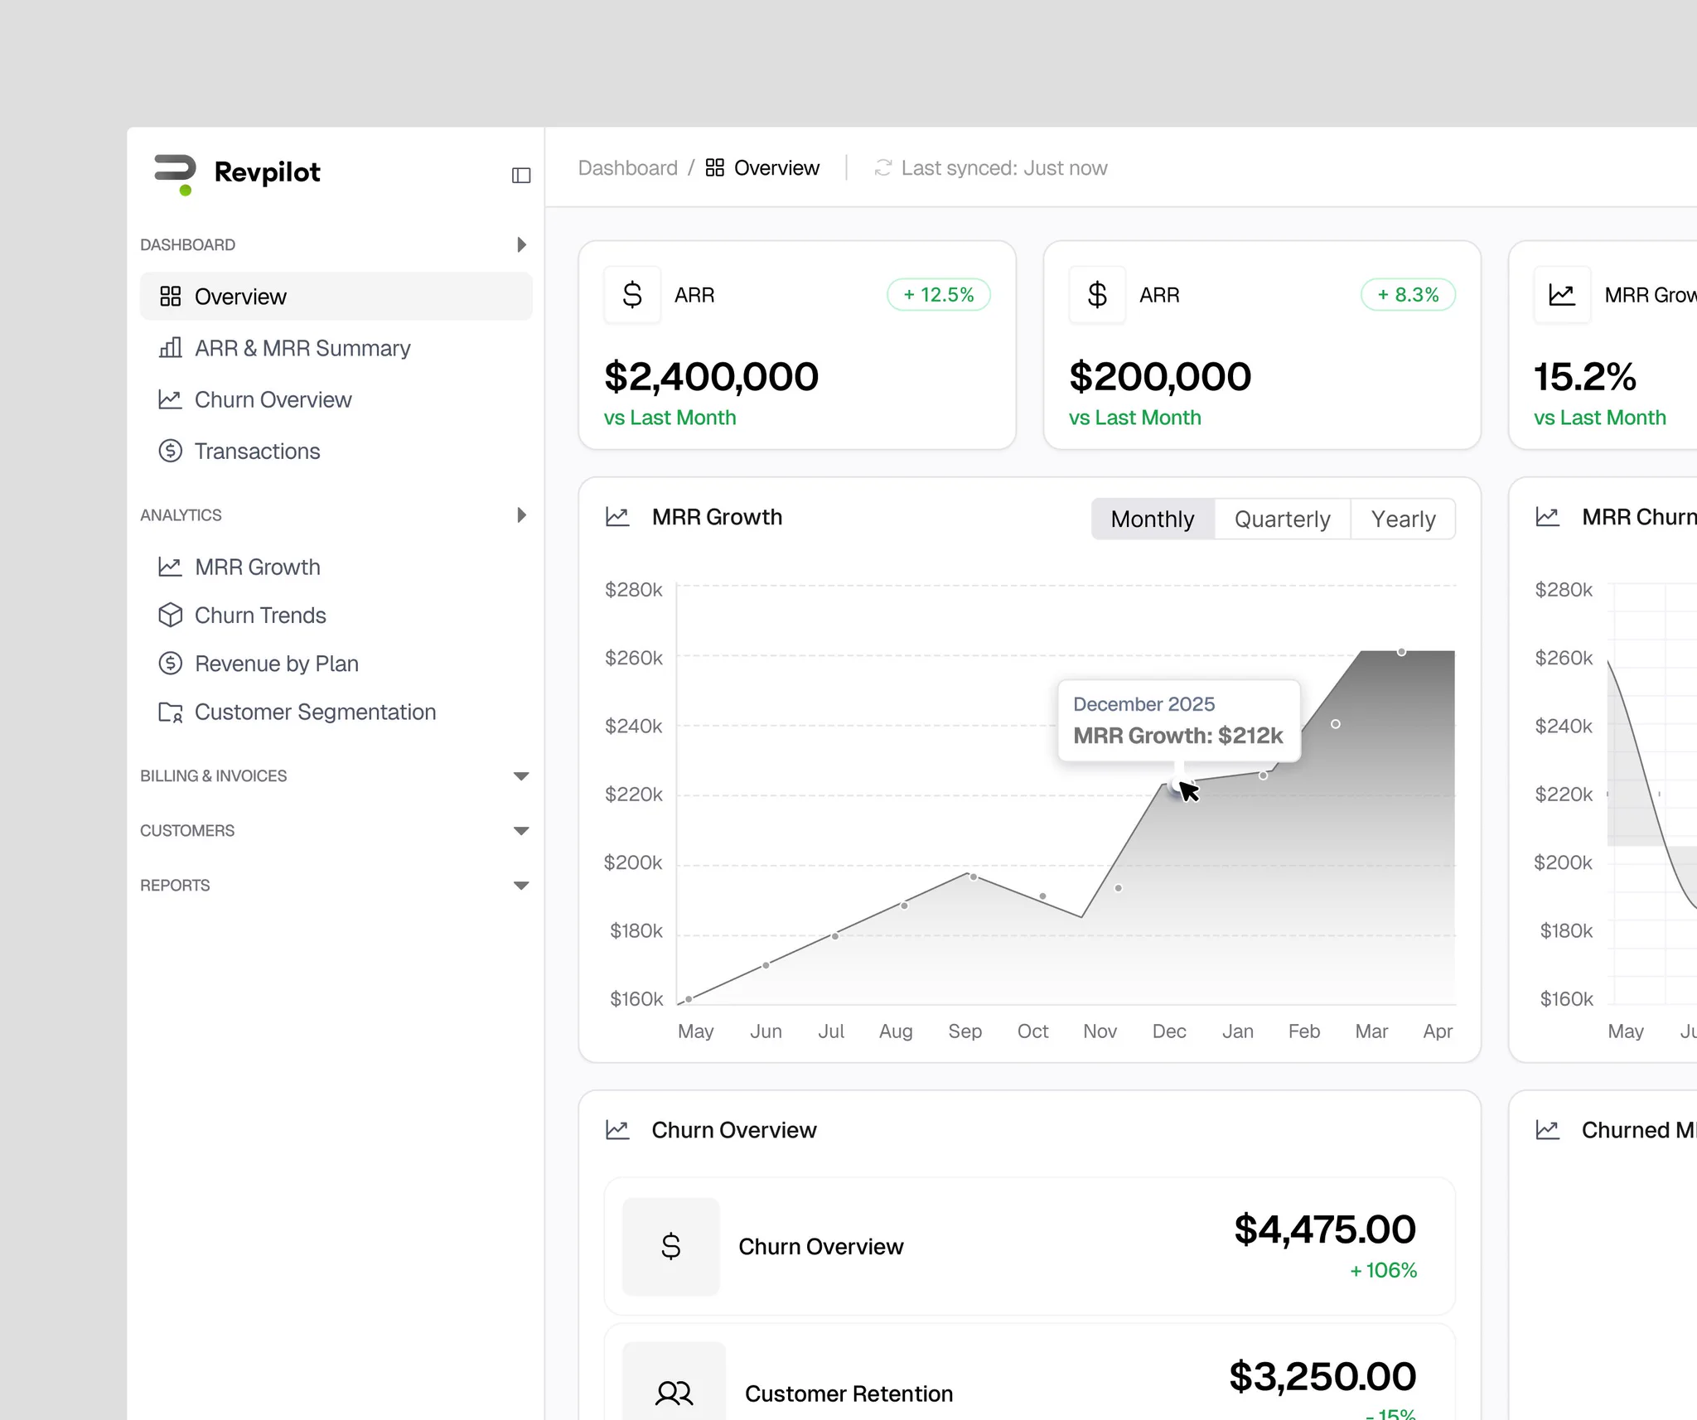This screenshot has height=1420, width=1697.
Task: Click the line chart icon beside sidebar Churn Overview
Action: click(170, 399)
